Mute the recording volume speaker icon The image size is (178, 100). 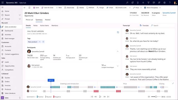(149, 97)
